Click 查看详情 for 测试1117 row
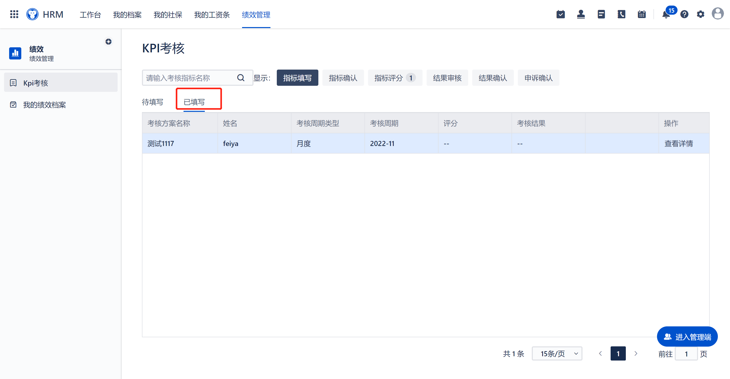Screen dimensions: 730x379 [x=679, y=144]
